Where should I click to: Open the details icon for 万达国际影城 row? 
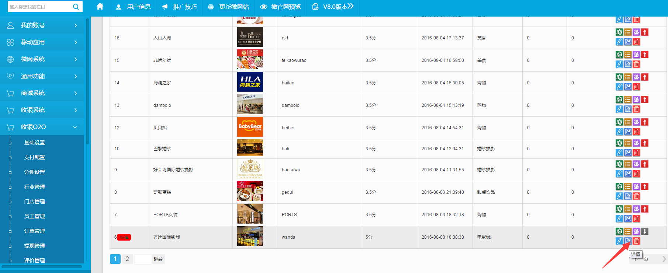[x=628, y=241]
